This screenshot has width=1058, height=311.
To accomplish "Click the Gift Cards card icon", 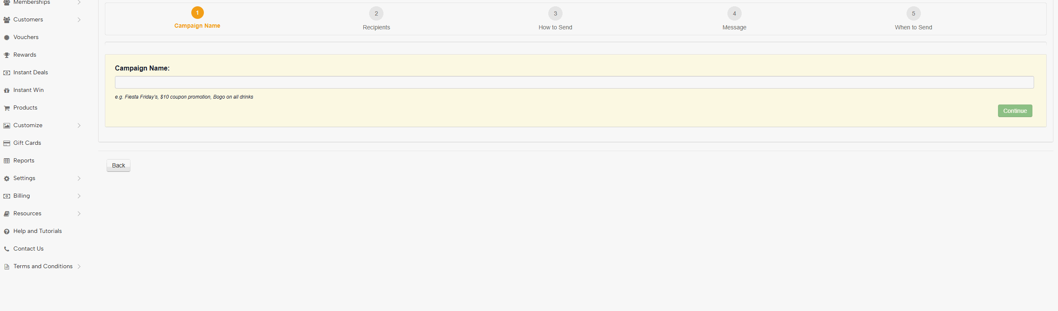I will 7,143.
